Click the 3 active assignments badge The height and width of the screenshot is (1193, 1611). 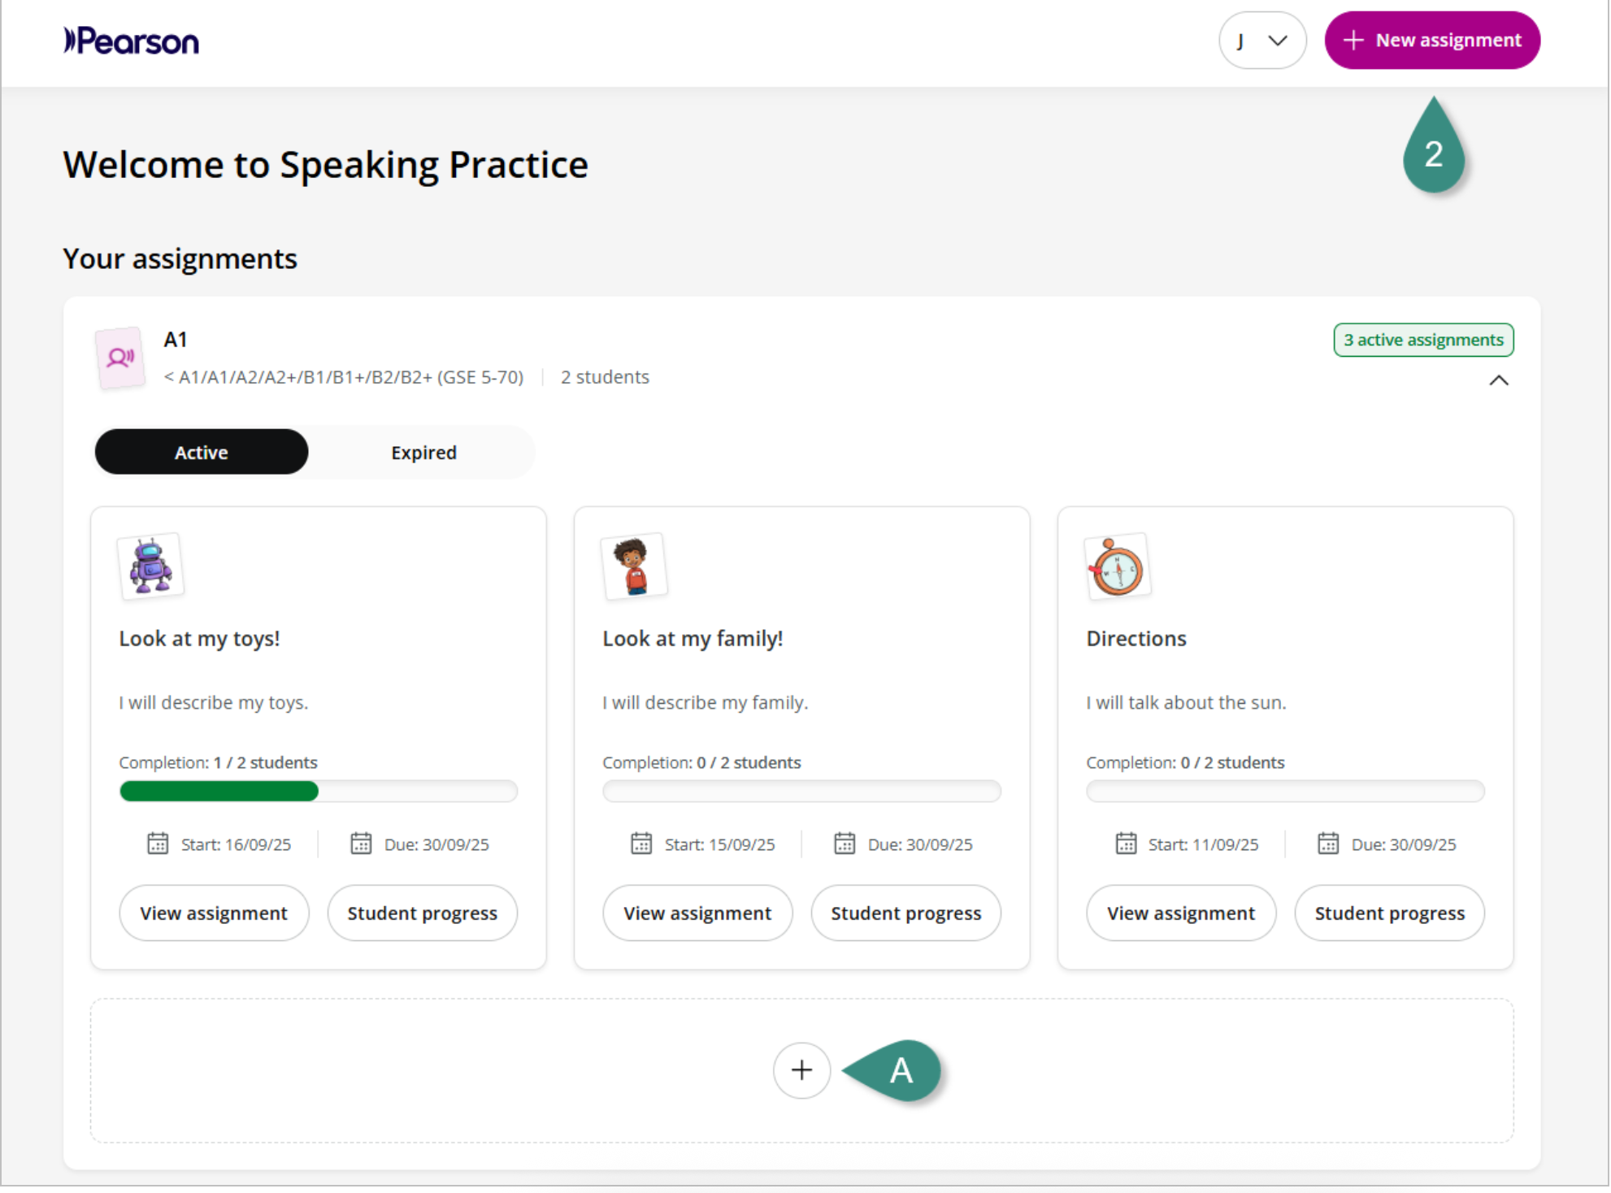click(x=1423, y=340)
